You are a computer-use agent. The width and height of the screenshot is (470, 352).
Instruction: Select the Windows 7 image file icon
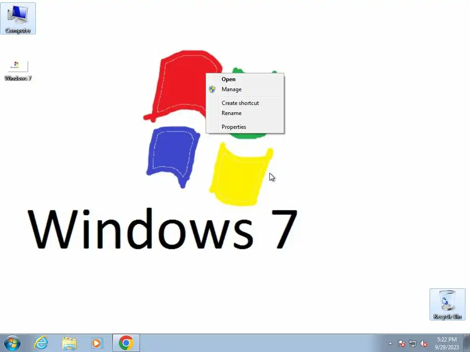point(18,70)
